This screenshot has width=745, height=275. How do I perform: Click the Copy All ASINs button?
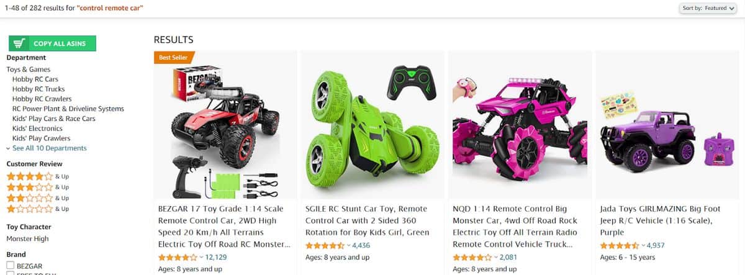pos(52,43)
